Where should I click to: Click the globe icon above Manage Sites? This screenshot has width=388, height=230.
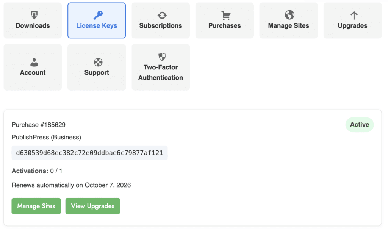click(289, 15)
